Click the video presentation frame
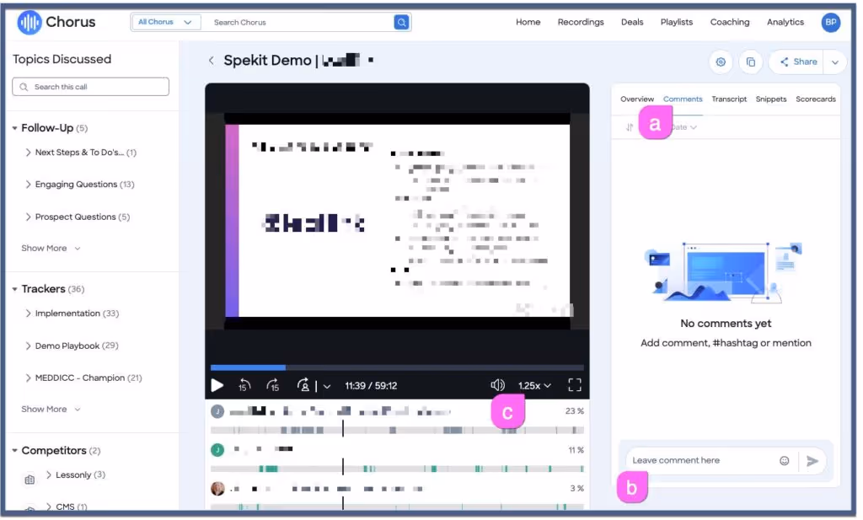Viewport: 863px width, 520px height. pyautogui.click(x=397, y=222)
